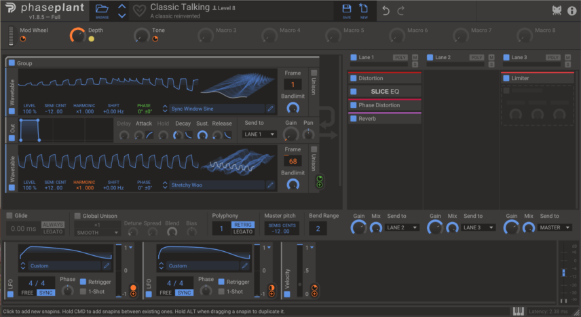The width and height of the screenshot is (581, 317).
Task: Edit the first LFO Custom shape pencil
Action: coord(107,265)
